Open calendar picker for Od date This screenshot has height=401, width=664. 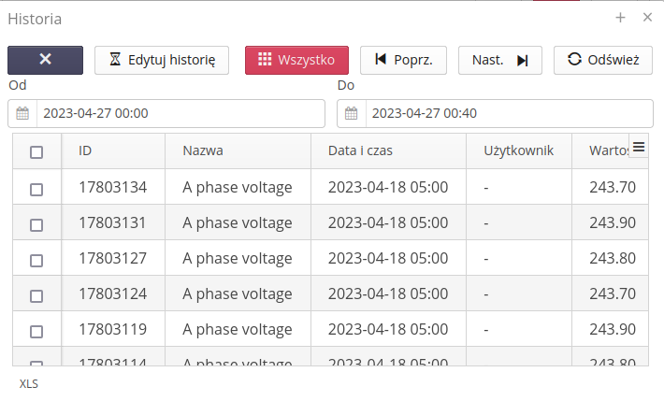coord(22,114)
